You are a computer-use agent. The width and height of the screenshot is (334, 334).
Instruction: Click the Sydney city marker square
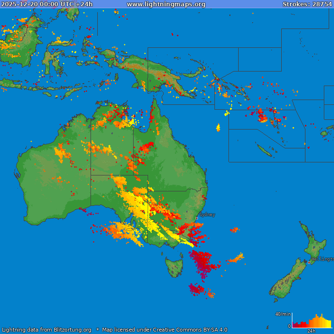tap(197, 218)
